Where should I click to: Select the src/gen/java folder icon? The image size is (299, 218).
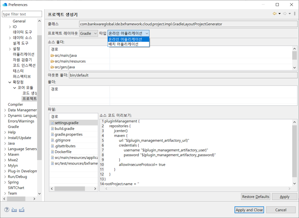pyautogui.click(x=52, y=67)
